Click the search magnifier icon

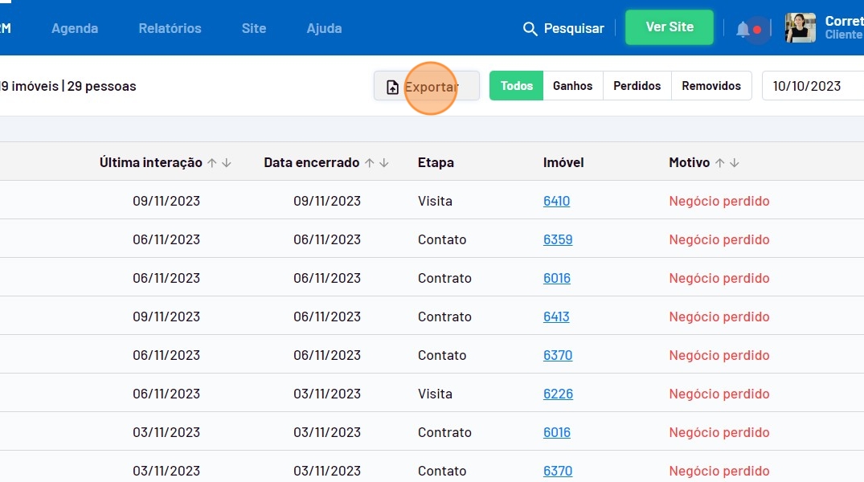530,29
